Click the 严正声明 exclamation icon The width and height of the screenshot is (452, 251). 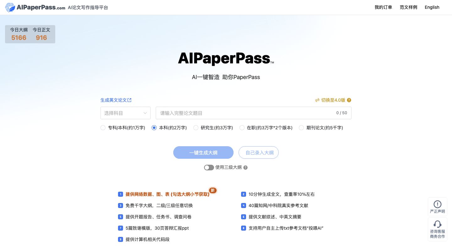[437, 204]
